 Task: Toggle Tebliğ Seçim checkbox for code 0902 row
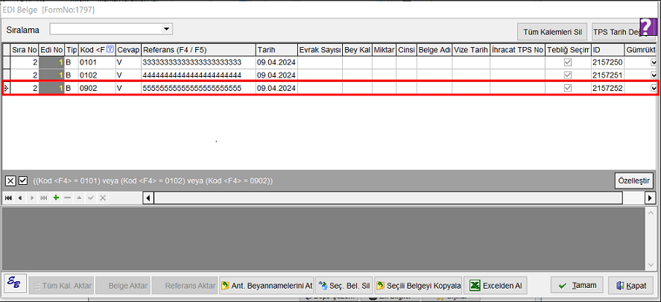tap(568, 88)
